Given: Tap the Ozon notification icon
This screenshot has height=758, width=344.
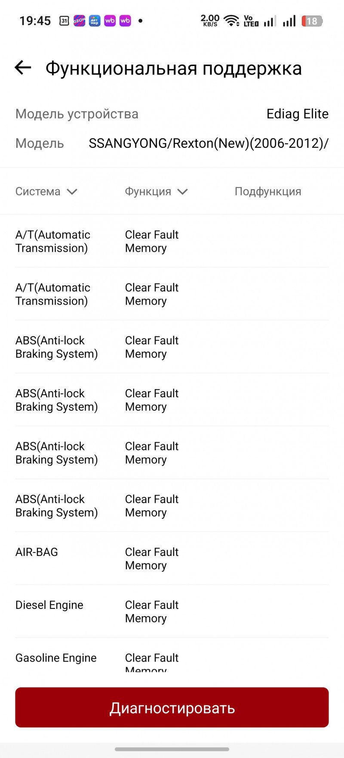Looking at the screenshot, I should [79, 21].
